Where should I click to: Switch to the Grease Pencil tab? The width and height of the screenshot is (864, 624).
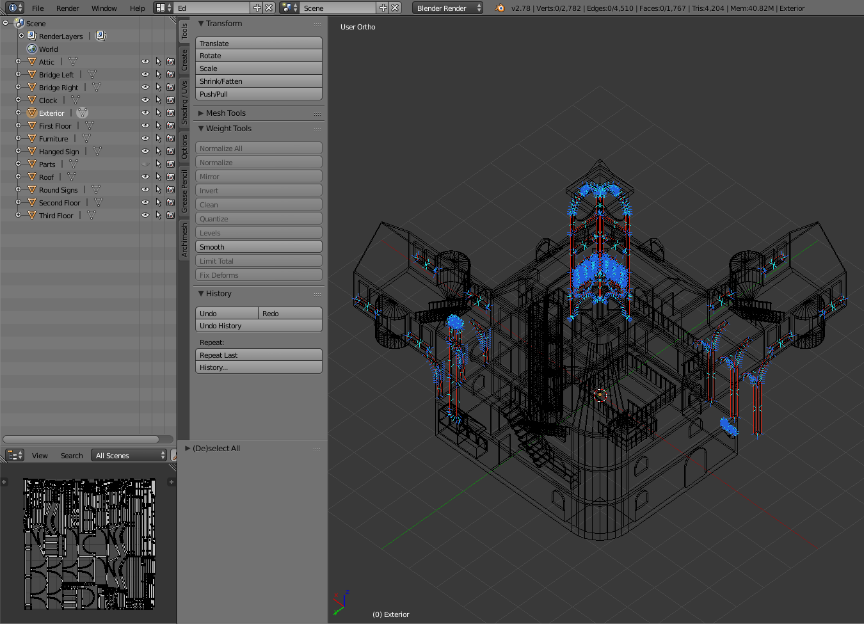click(x=184, y=191)
